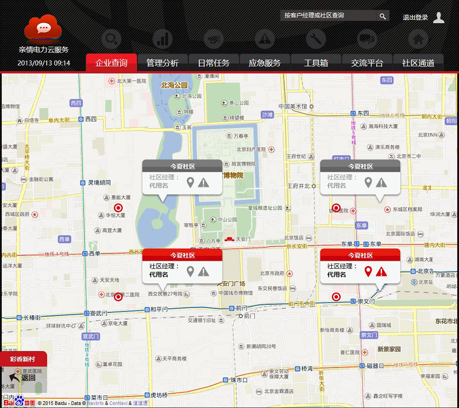Viewport: 459px width, 408px height.
Task: Open the CenNavi link
Action: [x=118, y=403]
